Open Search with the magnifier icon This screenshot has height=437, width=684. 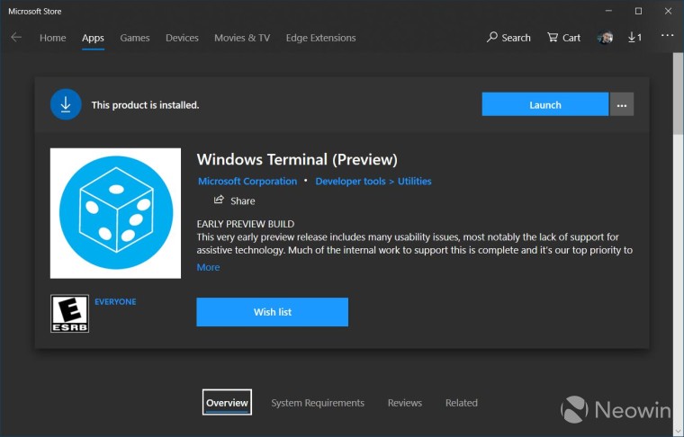tap(508, 38)
